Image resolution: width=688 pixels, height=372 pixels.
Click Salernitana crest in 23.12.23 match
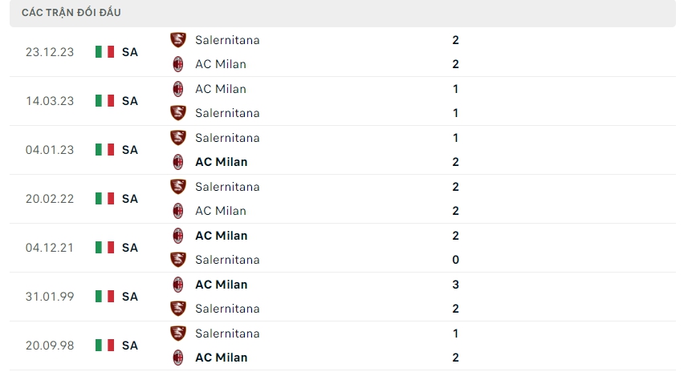pos(178,40)
